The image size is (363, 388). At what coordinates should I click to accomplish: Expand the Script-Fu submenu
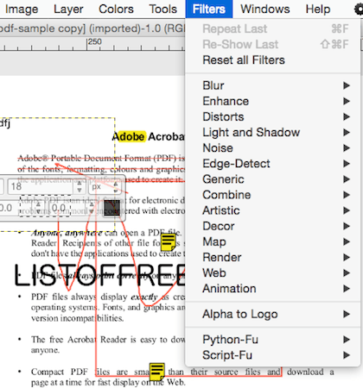[272, 355]
